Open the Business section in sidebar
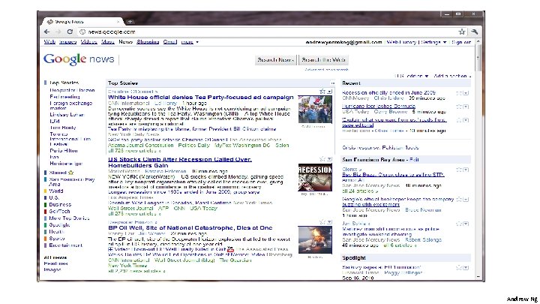This screenshot has width=540, height=304. tap(60, 204)
